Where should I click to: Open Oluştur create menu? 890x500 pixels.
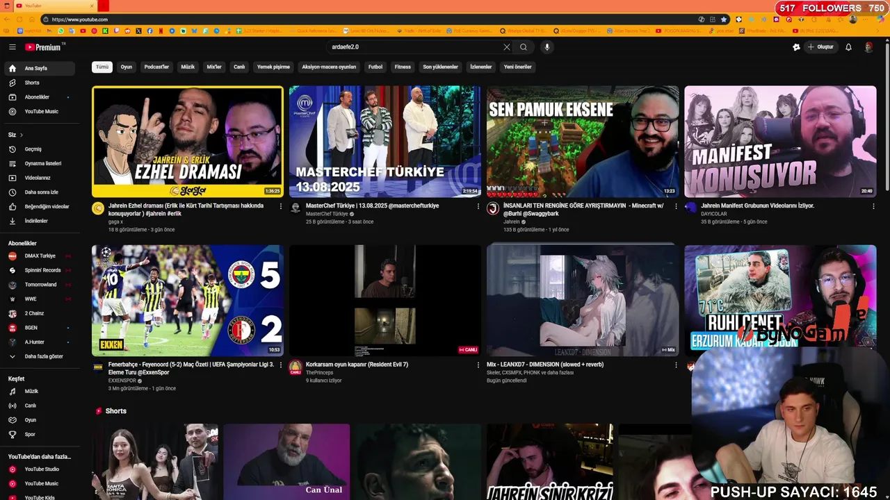(x=820, y=47)
